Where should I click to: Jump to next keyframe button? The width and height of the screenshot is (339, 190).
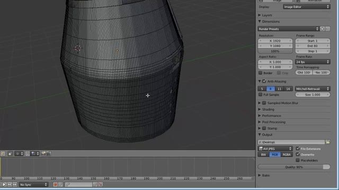(10, 185)
